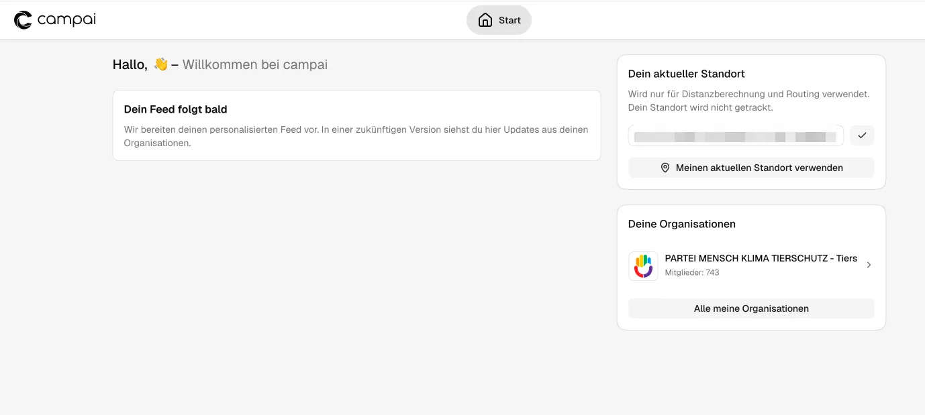The height and width of the screenshot is (415, 925).
Task: Click the 'Dein aktueller Standort' heading
Action: click(686, 74)
